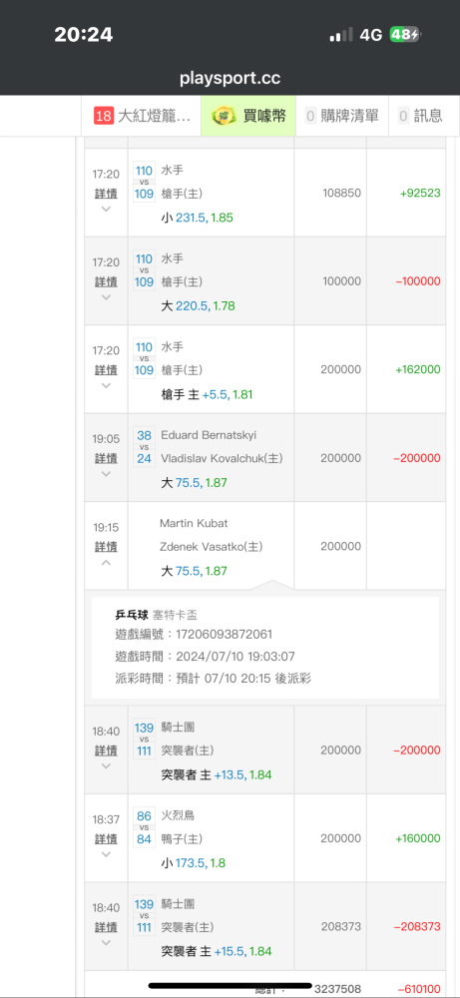Tap the cellular signal bars icon
The image size is (460, 998).
341,36
